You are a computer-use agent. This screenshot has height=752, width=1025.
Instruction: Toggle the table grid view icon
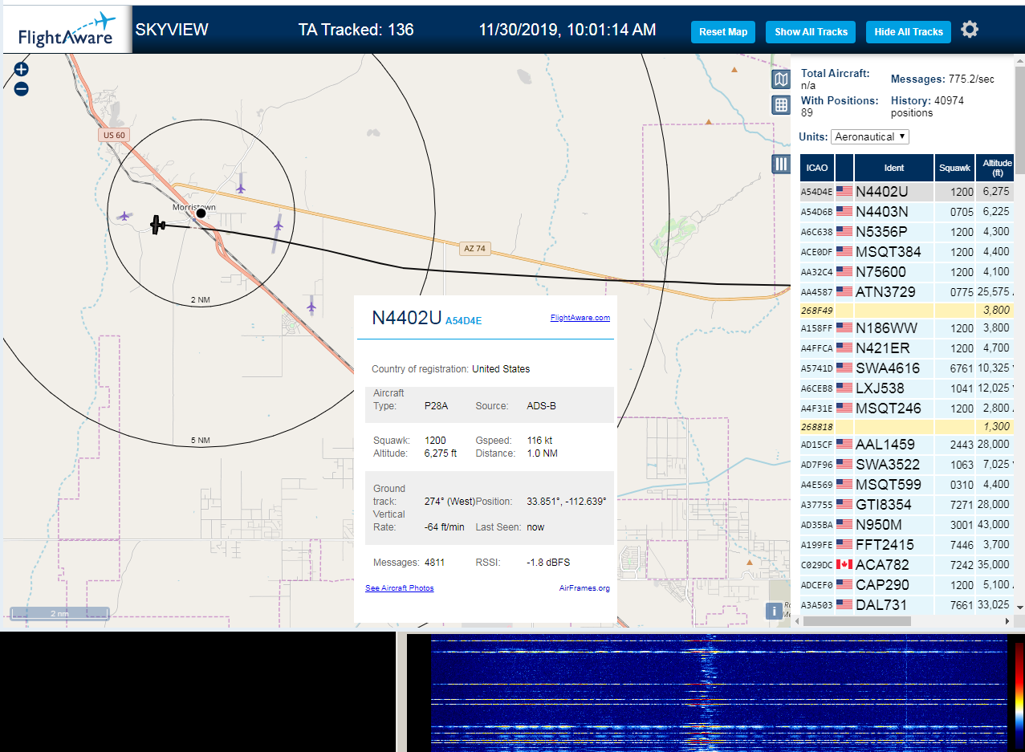pyautogui.click(x=781, y=104)
